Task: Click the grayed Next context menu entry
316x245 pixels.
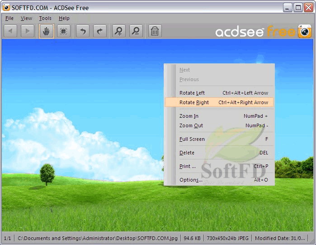Action: 219,70
